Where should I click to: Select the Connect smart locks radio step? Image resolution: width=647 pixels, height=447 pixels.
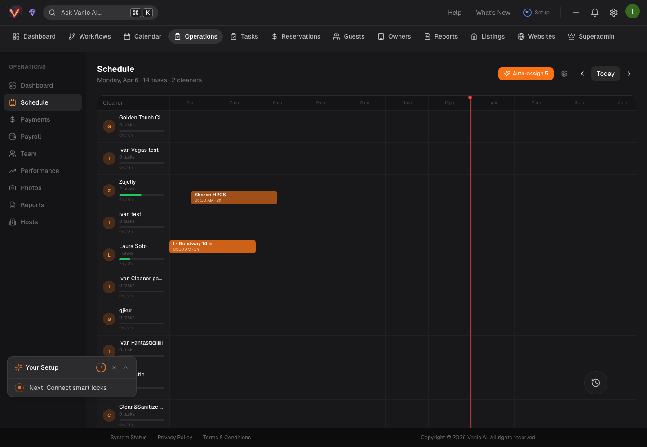(x=19, y=388)
